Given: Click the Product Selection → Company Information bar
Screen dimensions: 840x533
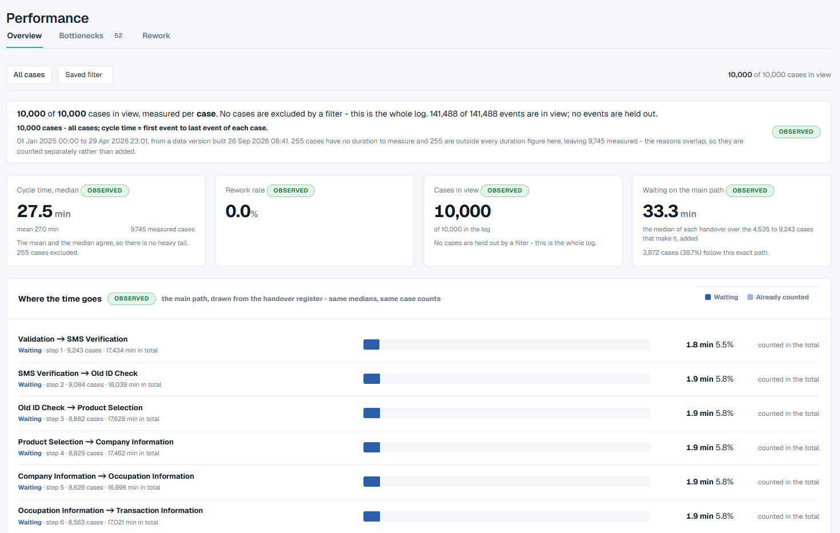Looking at the screenshot, I should pos(371,447).
